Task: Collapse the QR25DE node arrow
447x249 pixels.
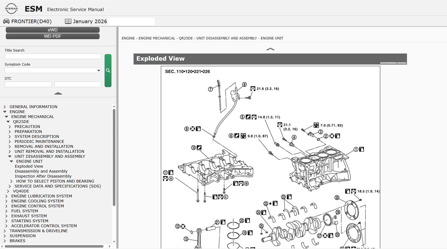Action: (8, 122)
